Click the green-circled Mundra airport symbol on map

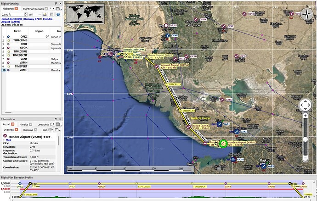[223, 144]
